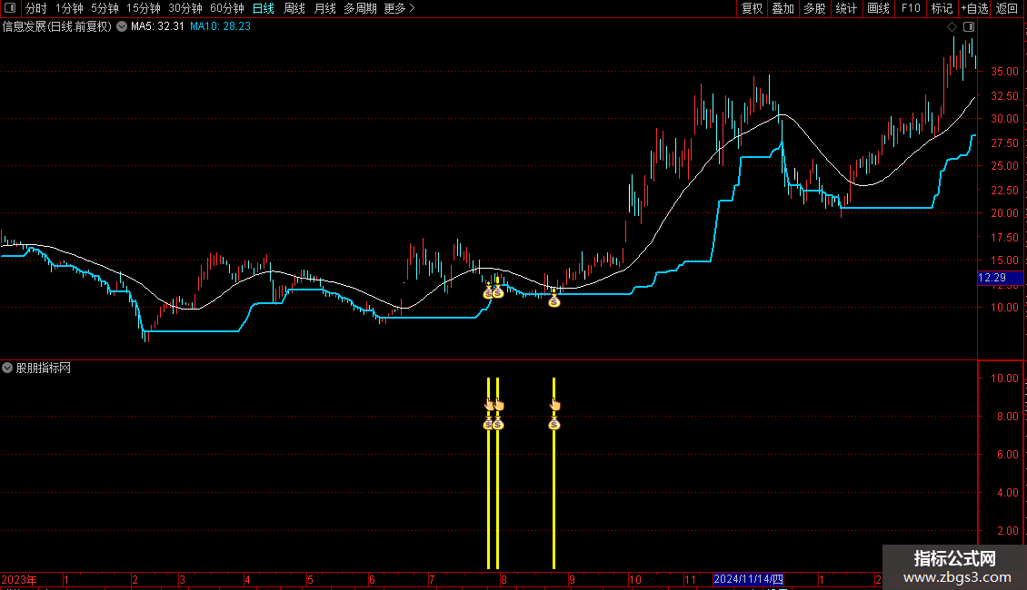Screen dimensions: 1027x590
Task: Switch to 日线 daily chart
Action: 264,8
